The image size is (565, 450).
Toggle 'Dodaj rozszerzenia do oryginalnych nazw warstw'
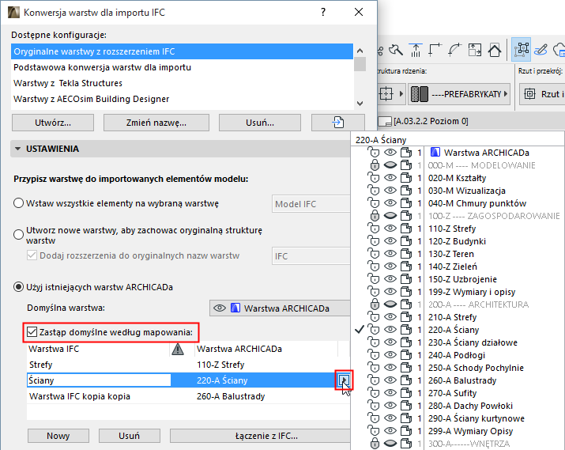[x=32, y=255]
